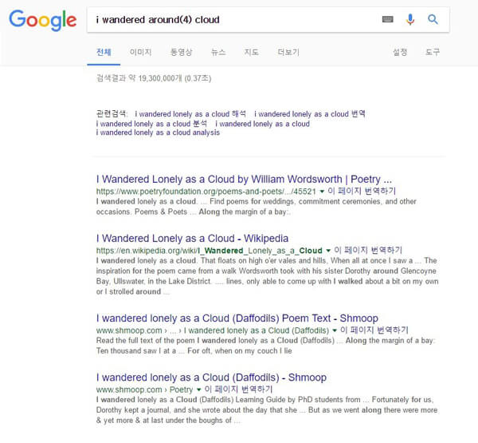Expand dropdown arrow beside en.wikipedia.org URL
The image size is (478, 443).
[x=328, y=251]
